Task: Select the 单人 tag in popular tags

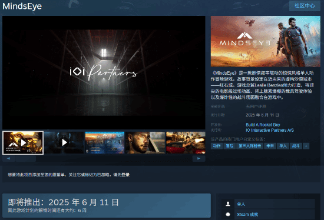Action: point(283,146)
